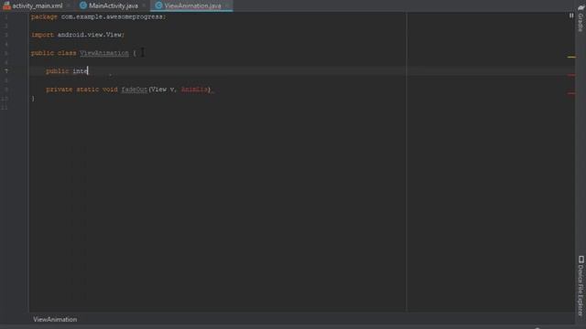The height and width of the screenshot is (329, 586).
Task: Click the fadeOut method name
Action: click(x=135, y=90)
